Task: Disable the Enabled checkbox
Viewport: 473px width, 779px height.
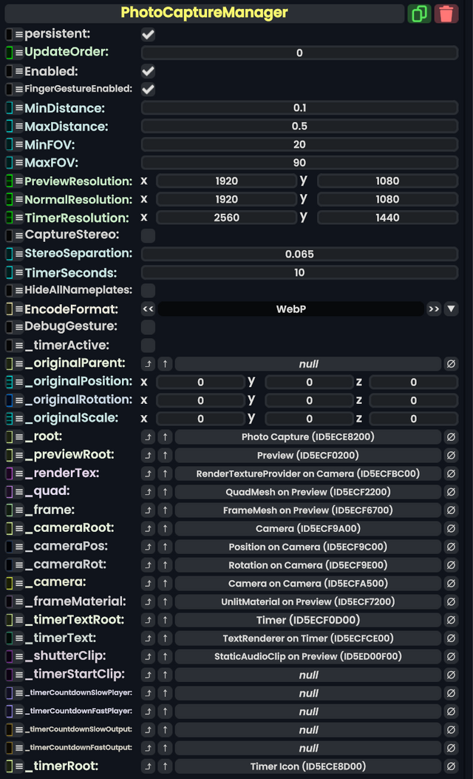Action: click(x=146, y=71)
